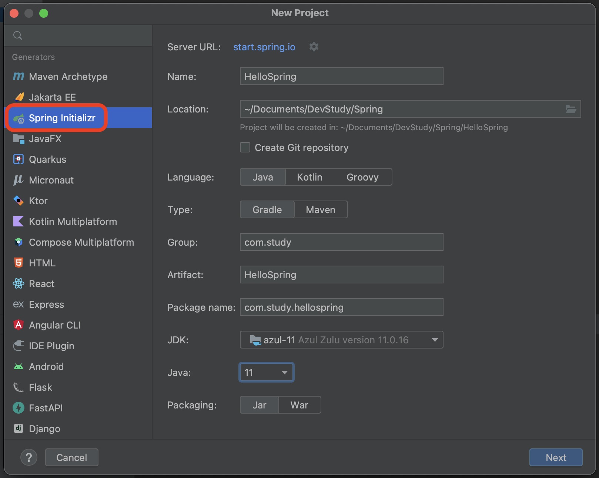Image resolution: width=599 pixels, height=478 pixels.
Task: Click the Artifact field HelloSpring
Action: click(x=341, y=275)
